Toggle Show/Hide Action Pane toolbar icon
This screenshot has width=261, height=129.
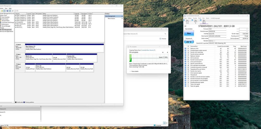10,11
